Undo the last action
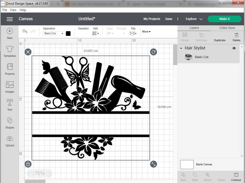Image resolution: width=245 pixels, height=183 pixels. coord(25,31)
